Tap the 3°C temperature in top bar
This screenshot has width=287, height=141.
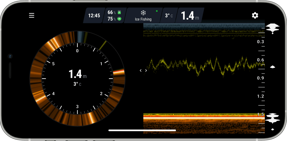point(169,16)
